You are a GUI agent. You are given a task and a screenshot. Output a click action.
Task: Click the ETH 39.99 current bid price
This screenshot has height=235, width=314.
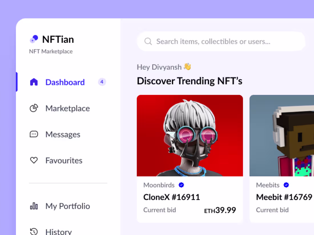point(220,210)
